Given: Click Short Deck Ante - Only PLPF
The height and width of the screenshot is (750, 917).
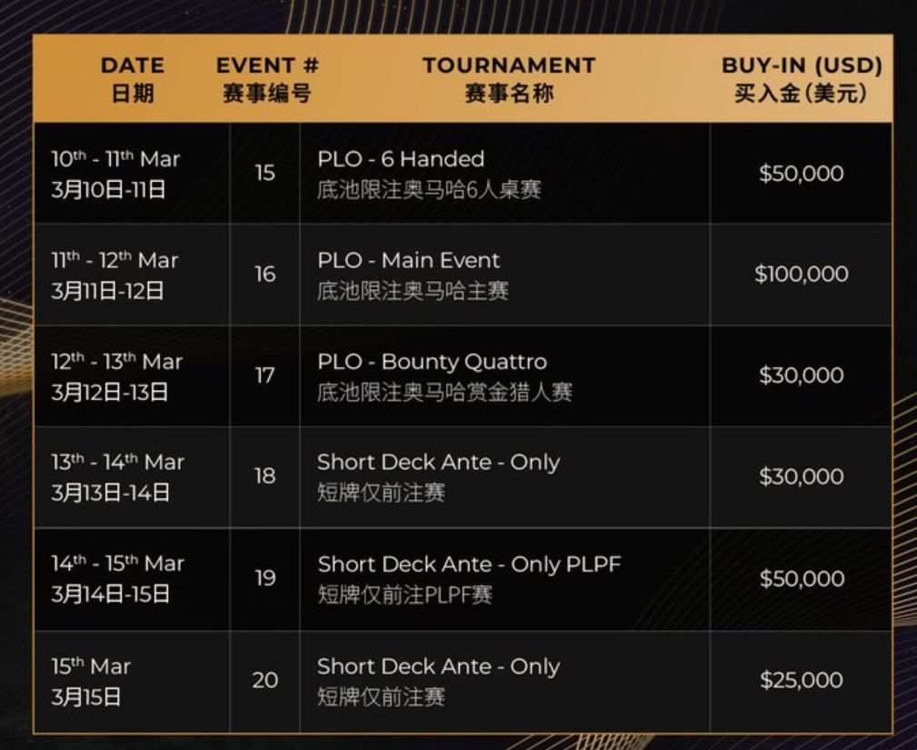Looking at the screenshot, I should (x=469, y=565).
